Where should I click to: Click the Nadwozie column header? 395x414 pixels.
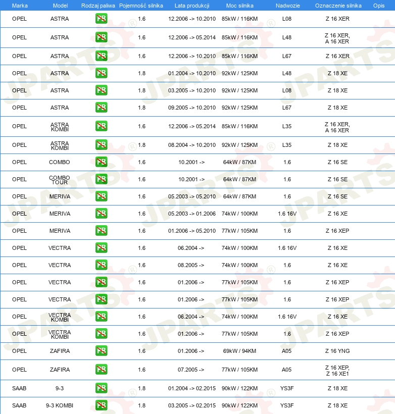[x=288, y=6]
